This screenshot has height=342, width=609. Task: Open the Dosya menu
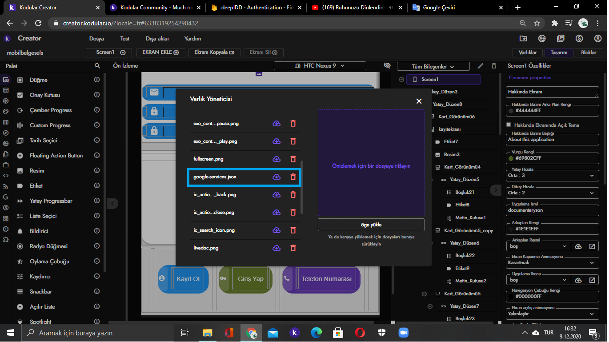(x=96, y=38)
